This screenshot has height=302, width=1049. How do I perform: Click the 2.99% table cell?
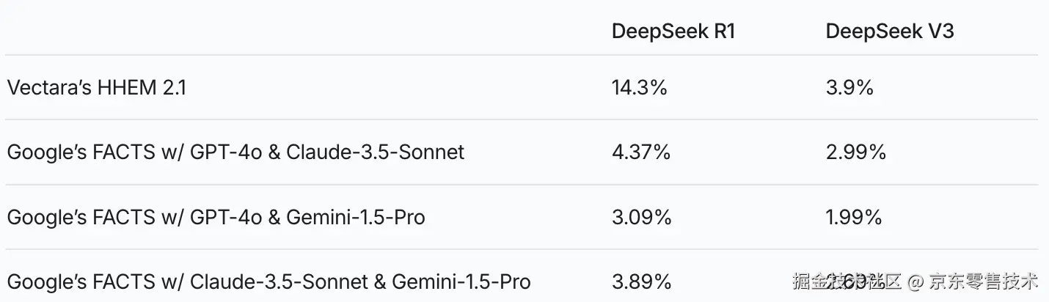tap(855, 152)
